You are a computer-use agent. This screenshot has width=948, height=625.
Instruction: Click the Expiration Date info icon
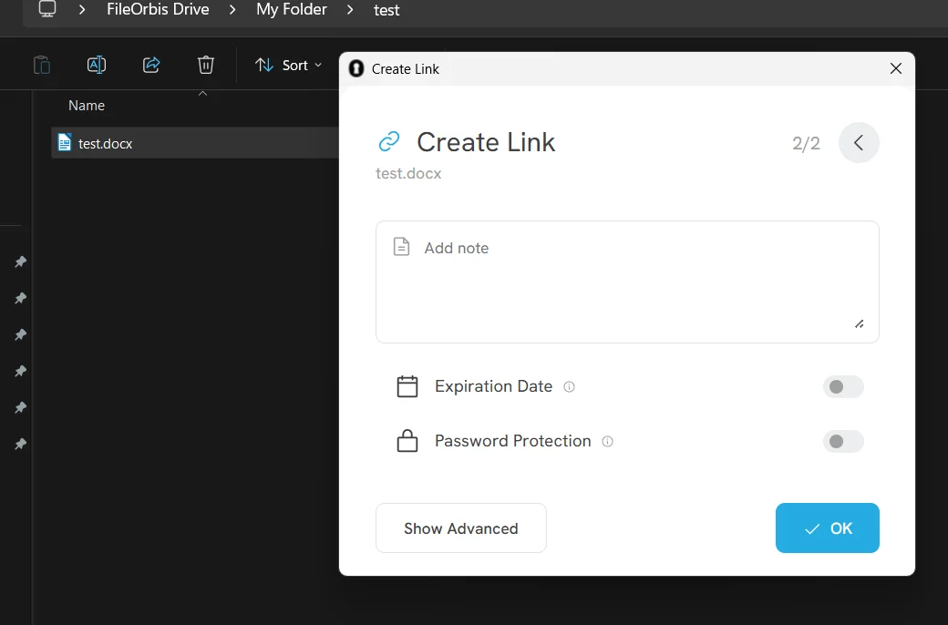pos(570,387)
